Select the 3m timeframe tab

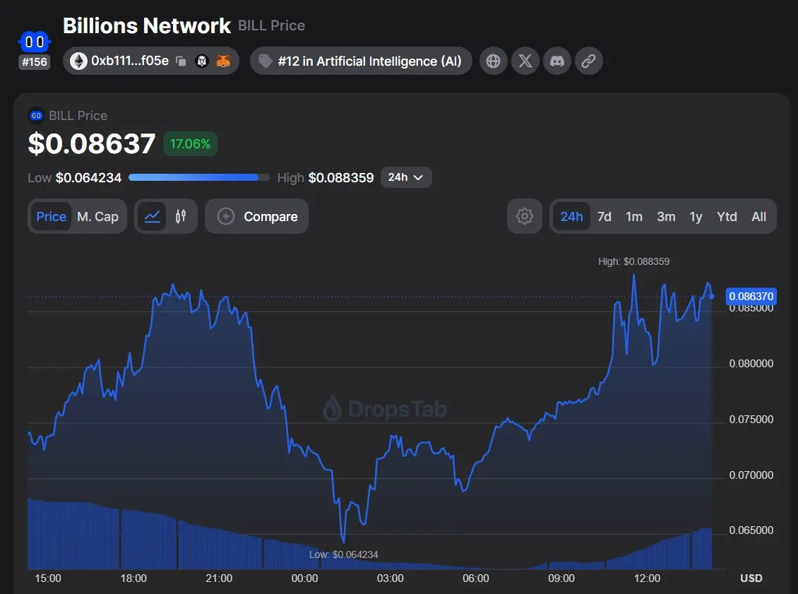[666, 216]
